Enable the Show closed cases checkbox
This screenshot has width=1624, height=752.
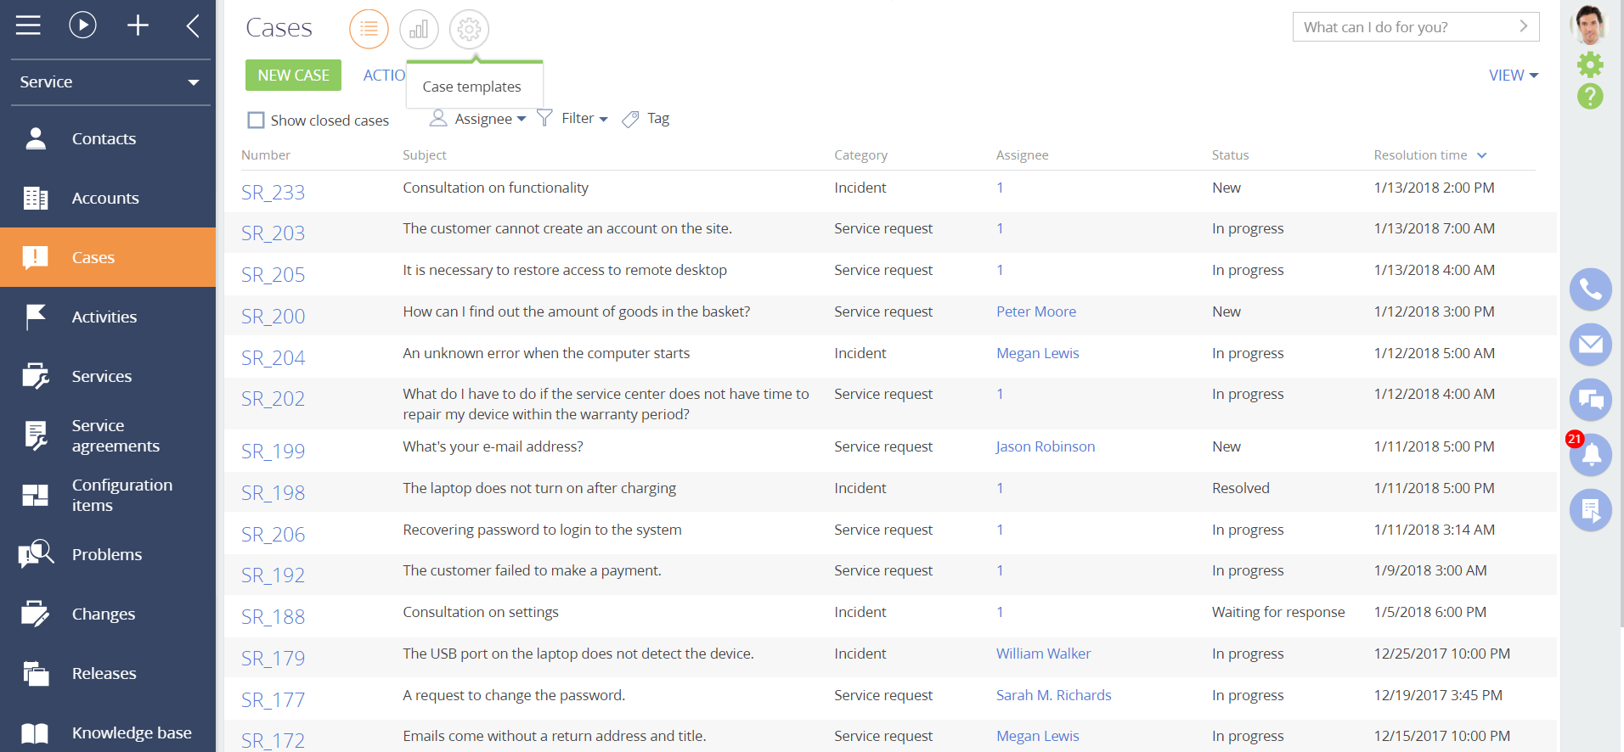pyautogui.click(x=256, y=121)
